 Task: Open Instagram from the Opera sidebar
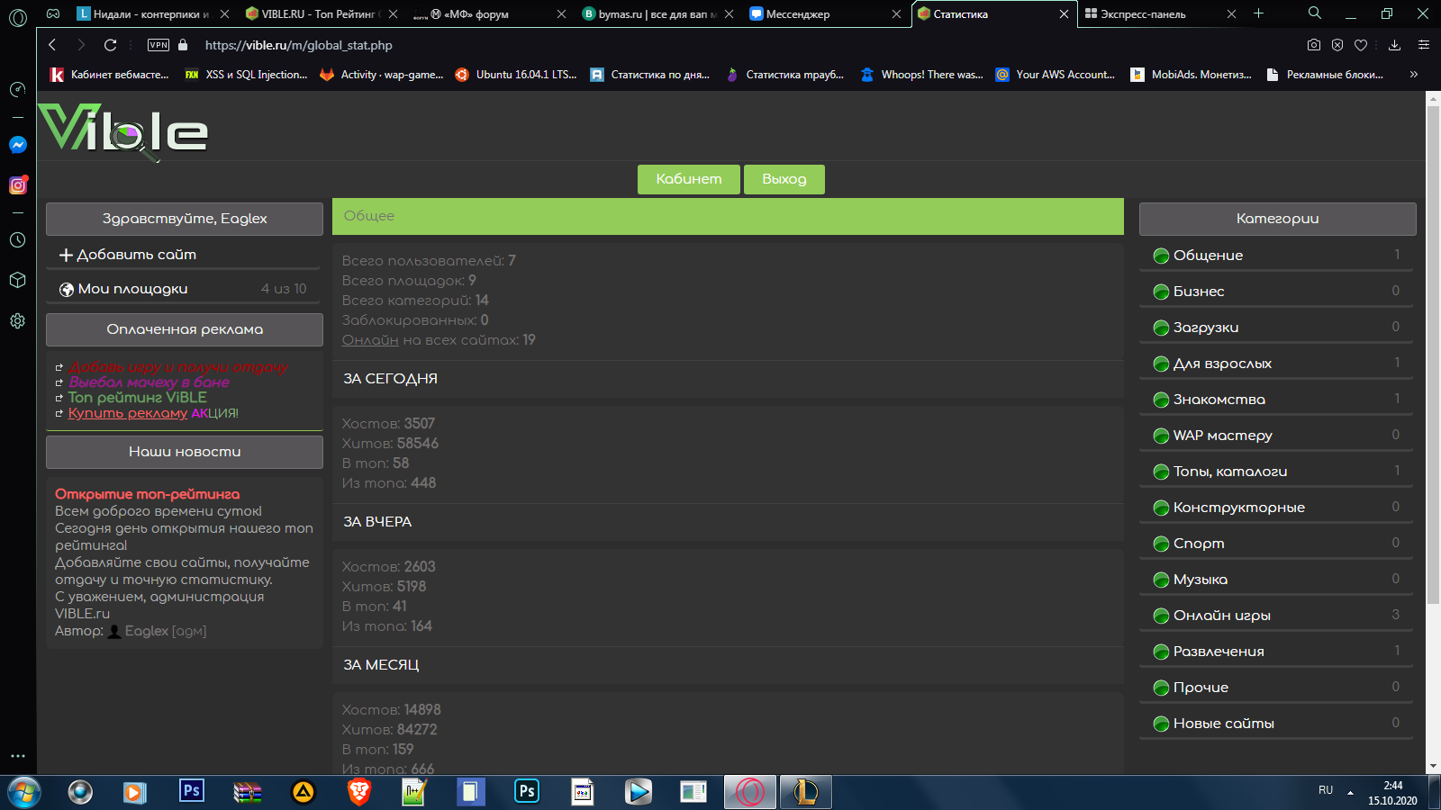pyautogui.click(x=17, y=185)
